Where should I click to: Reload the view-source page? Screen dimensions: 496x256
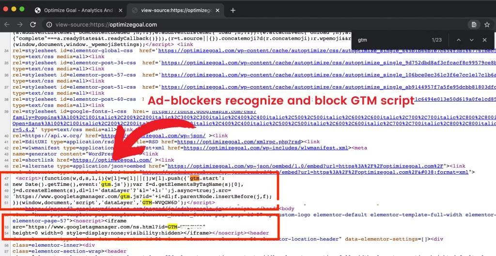[x=33, y=25]
